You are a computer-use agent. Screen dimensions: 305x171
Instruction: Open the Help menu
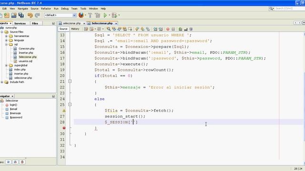(x=103, y=9)
